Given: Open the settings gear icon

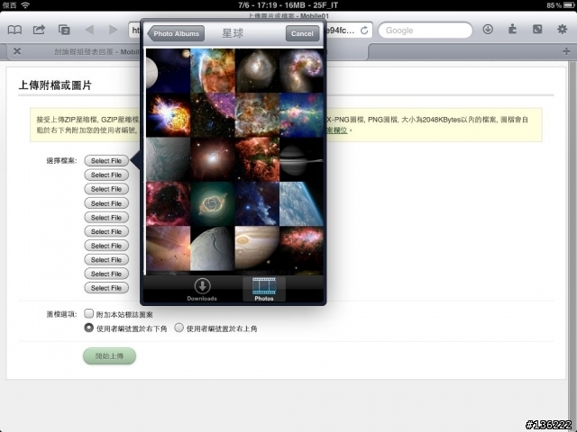Looking at the screenshot, I should point(562,29).
